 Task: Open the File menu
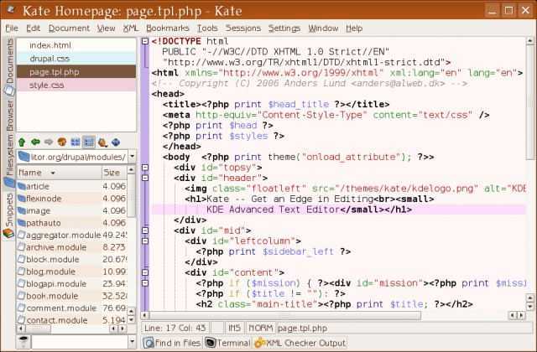12,28
